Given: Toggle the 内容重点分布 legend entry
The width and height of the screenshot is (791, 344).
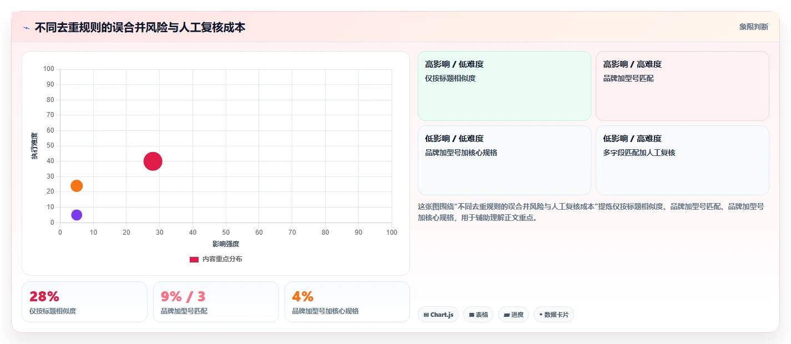Looking at the screenshot, I should 216,259.
